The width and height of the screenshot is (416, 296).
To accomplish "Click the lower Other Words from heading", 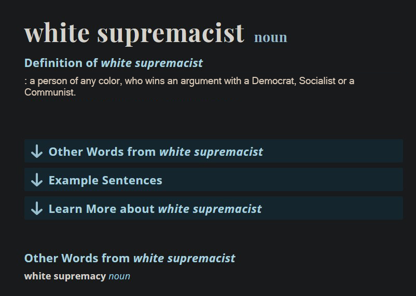I will pos(130,258).
